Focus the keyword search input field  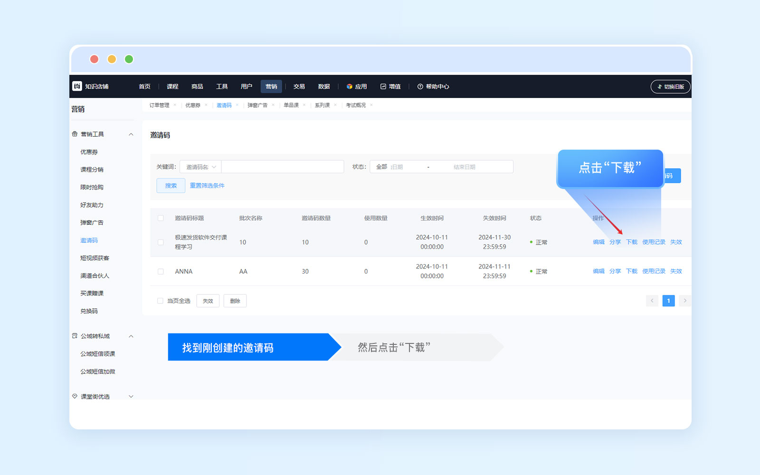(283, 167)
